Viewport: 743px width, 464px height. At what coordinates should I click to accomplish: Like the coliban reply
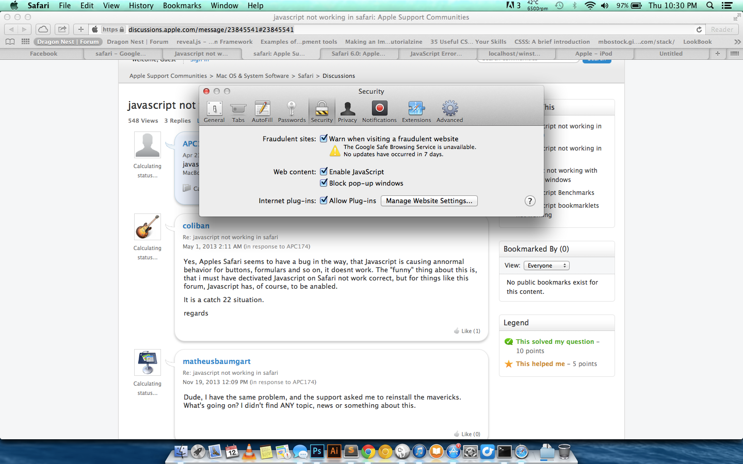(x=467, y=331)
